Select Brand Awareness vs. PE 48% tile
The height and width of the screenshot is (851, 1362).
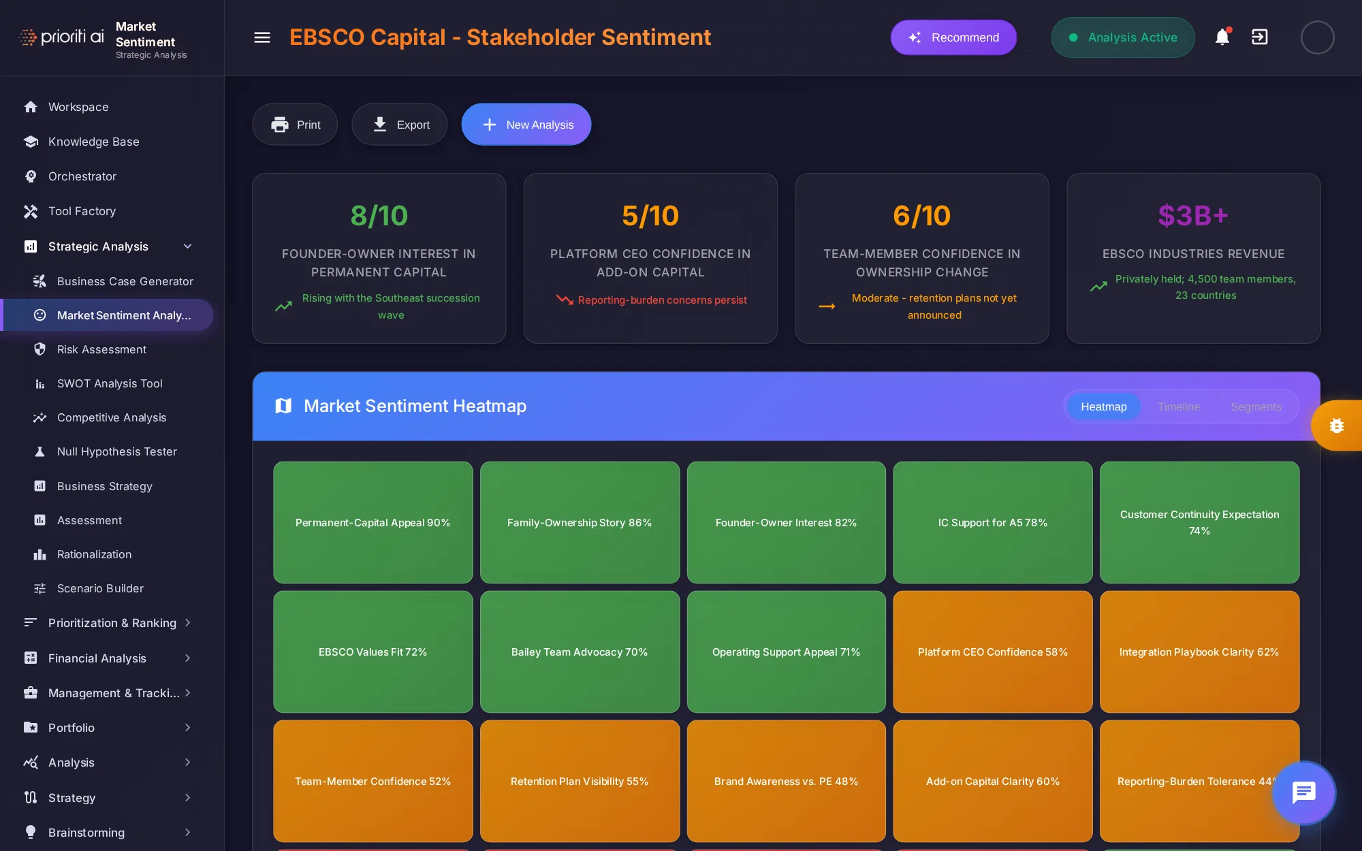click(787, 781)
